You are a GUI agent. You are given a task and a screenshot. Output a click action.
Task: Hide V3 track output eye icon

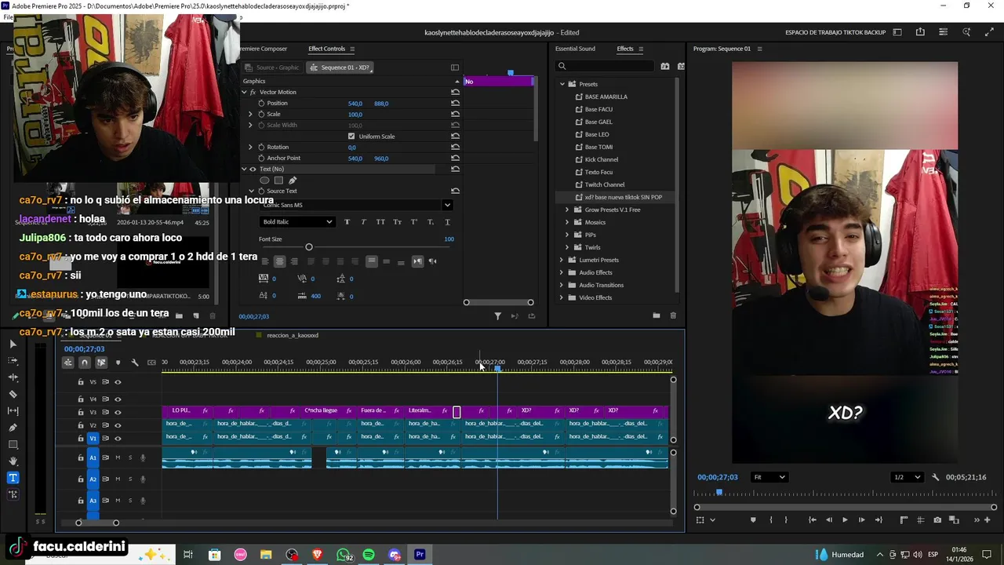click(118, 412)
